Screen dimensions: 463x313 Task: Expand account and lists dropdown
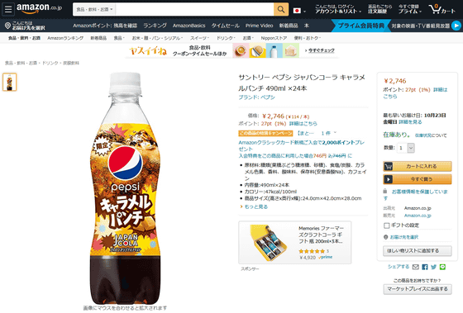click(338, 9)
